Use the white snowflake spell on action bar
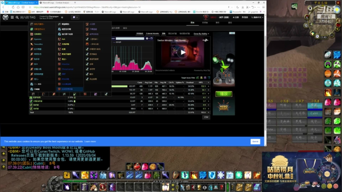 (220, 175)
